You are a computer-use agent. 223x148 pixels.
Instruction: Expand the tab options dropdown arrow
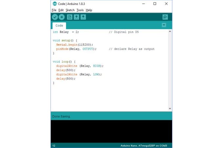(x=164, y=25)
